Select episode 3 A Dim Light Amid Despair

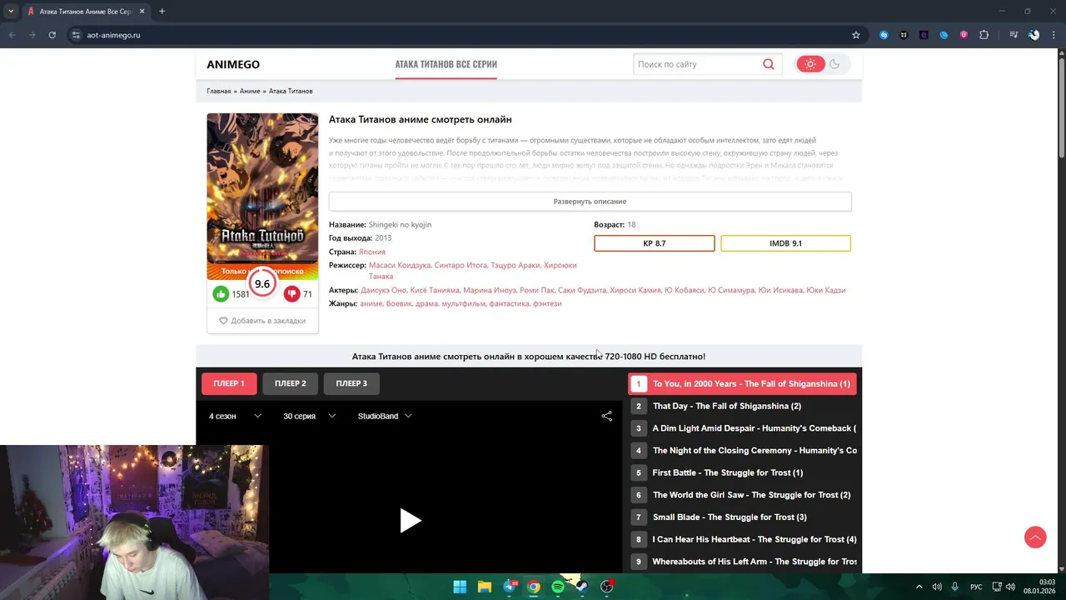[x=742, y=428]
